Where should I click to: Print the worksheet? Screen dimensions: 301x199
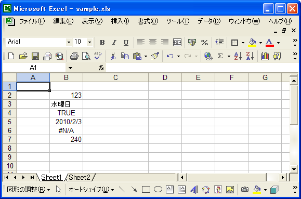click(74, 56)
